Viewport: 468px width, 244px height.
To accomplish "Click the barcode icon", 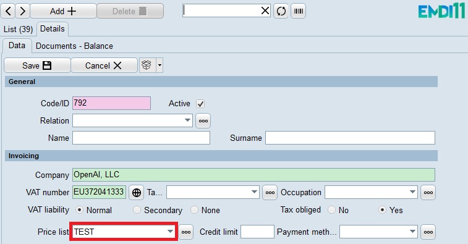I will click(298, 11).
